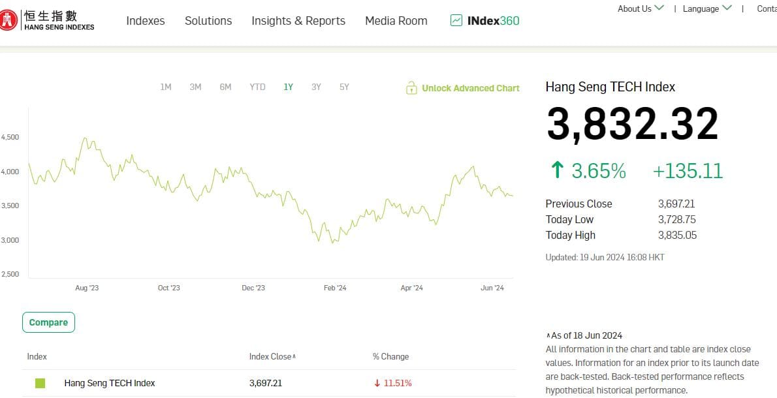Click the green Hang Seng TECH Index swatch

coord(40,384)
